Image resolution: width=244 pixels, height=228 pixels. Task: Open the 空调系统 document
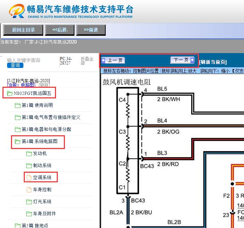pos(42,177)
